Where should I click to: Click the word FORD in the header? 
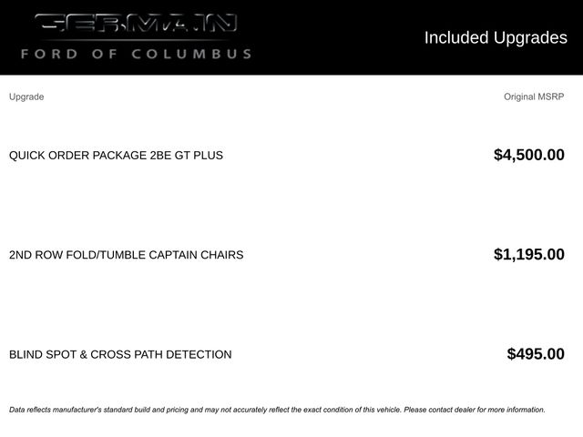(49, 54)
